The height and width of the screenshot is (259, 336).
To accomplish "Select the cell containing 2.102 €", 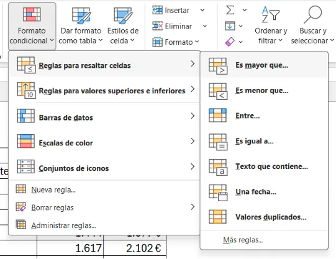I will click(x=135, y=248).
